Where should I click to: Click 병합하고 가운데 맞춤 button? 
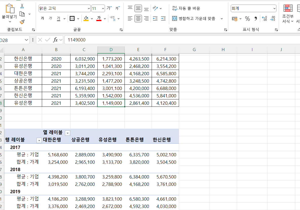click(194, 19)
